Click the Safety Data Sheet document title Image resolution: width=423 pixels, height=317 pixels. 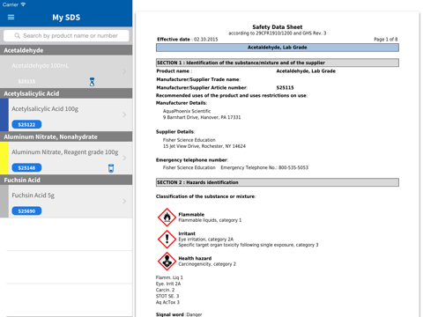coord(278,26)
